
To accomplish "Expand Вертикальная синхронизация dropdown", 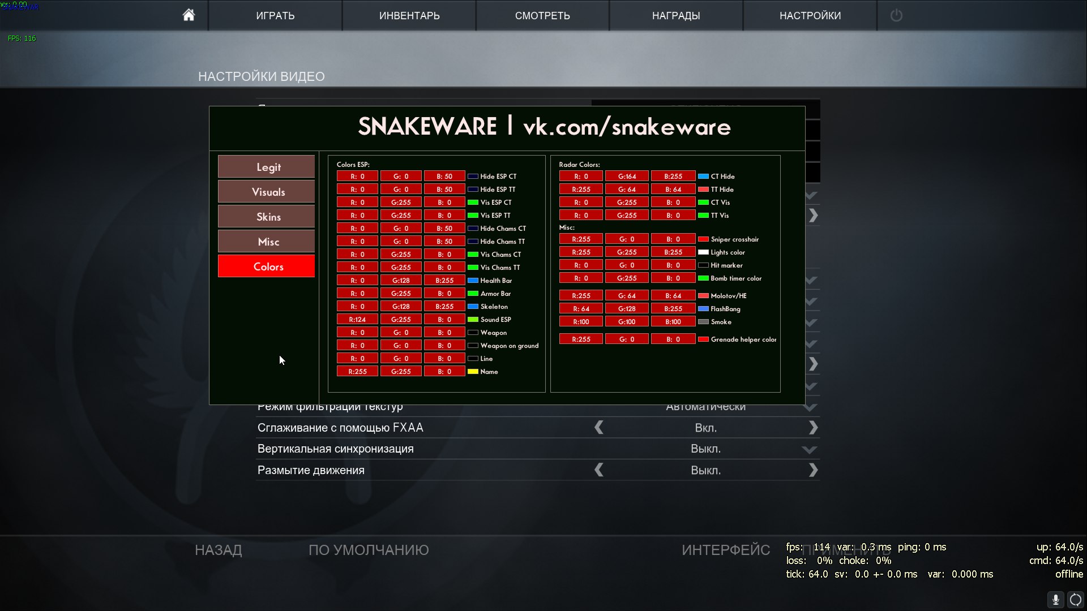I will point(810,450).
